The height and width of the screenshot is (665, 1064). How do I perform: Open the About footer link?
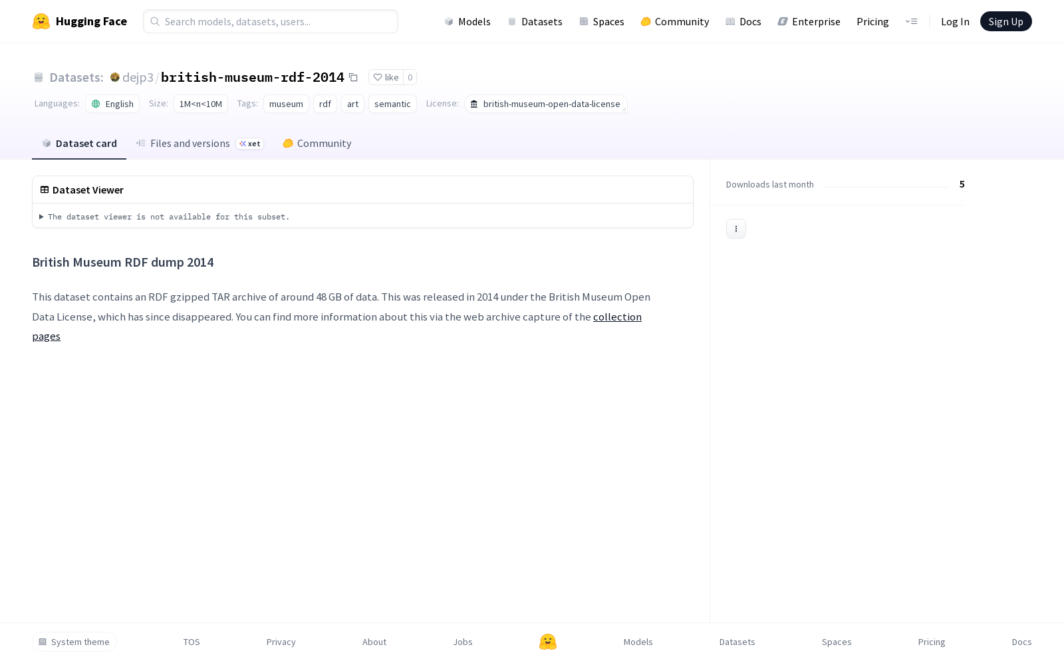click(x=374, y=642)
